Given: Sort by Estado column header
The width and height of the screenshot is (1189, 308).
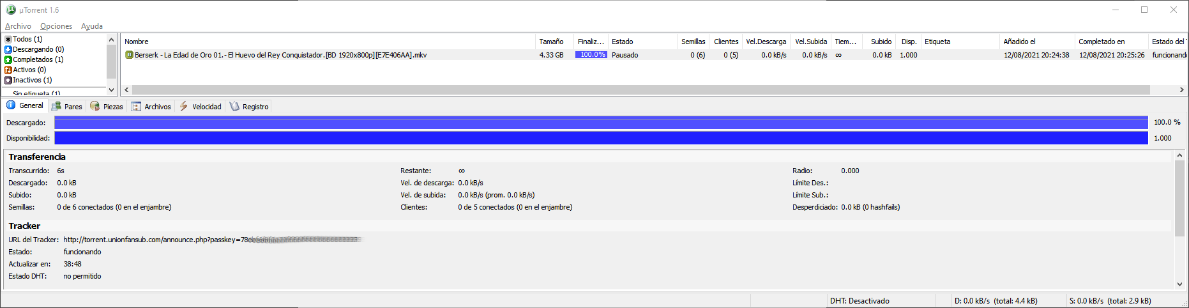Looking at the screenshot, I should click(x=642, y=42).
